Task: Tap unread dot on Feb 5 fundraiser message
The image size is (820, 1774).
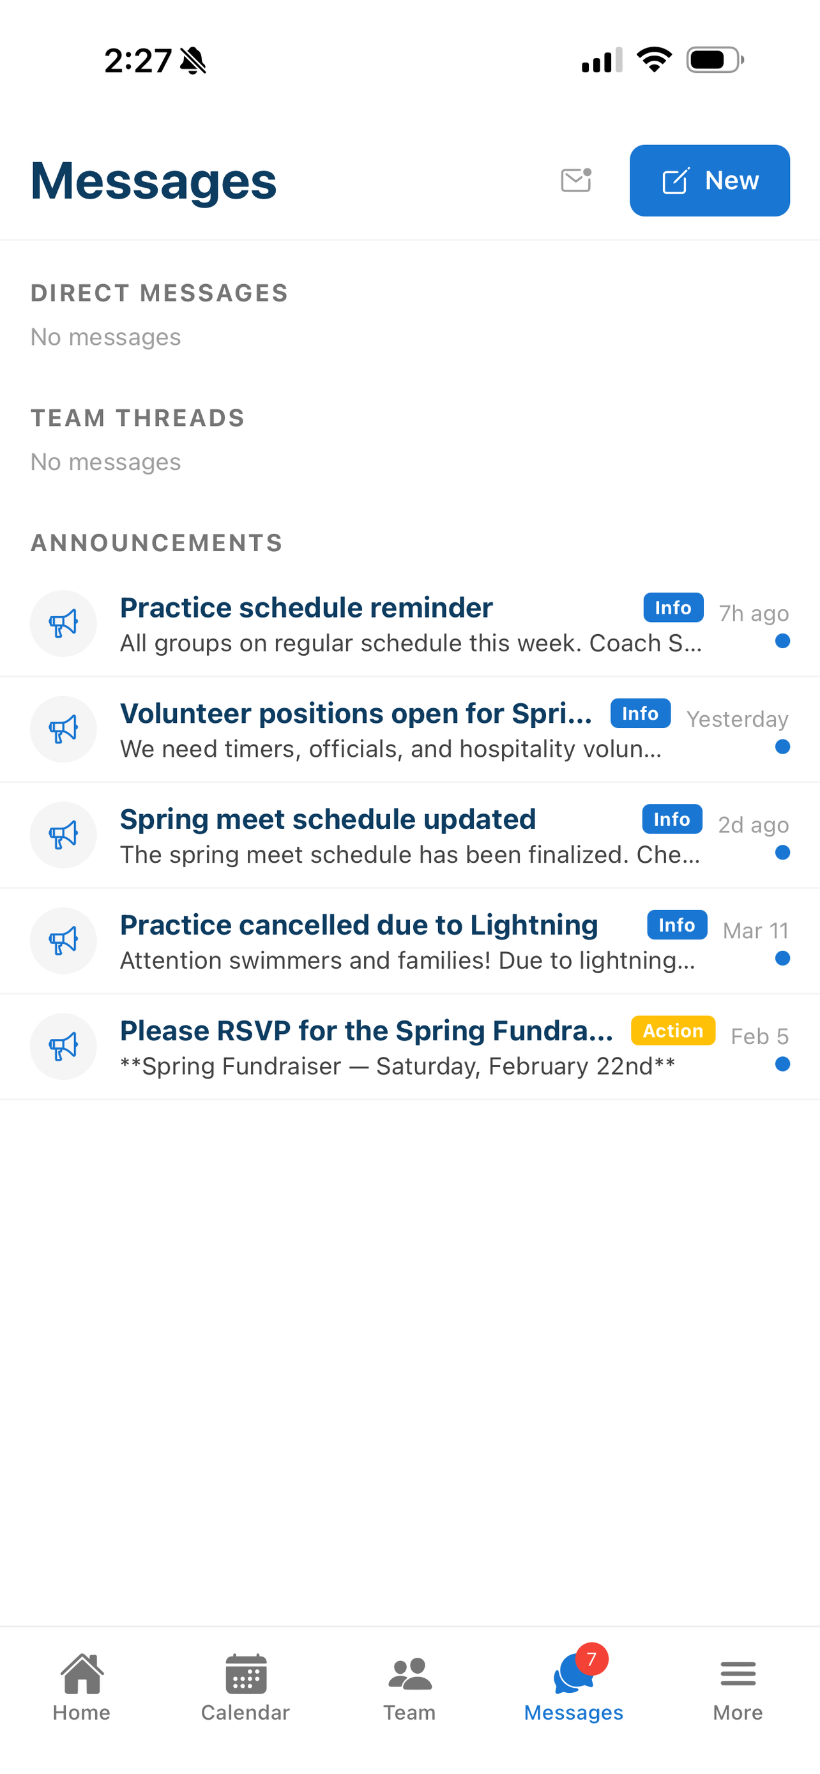Action: coord(782,1064)
